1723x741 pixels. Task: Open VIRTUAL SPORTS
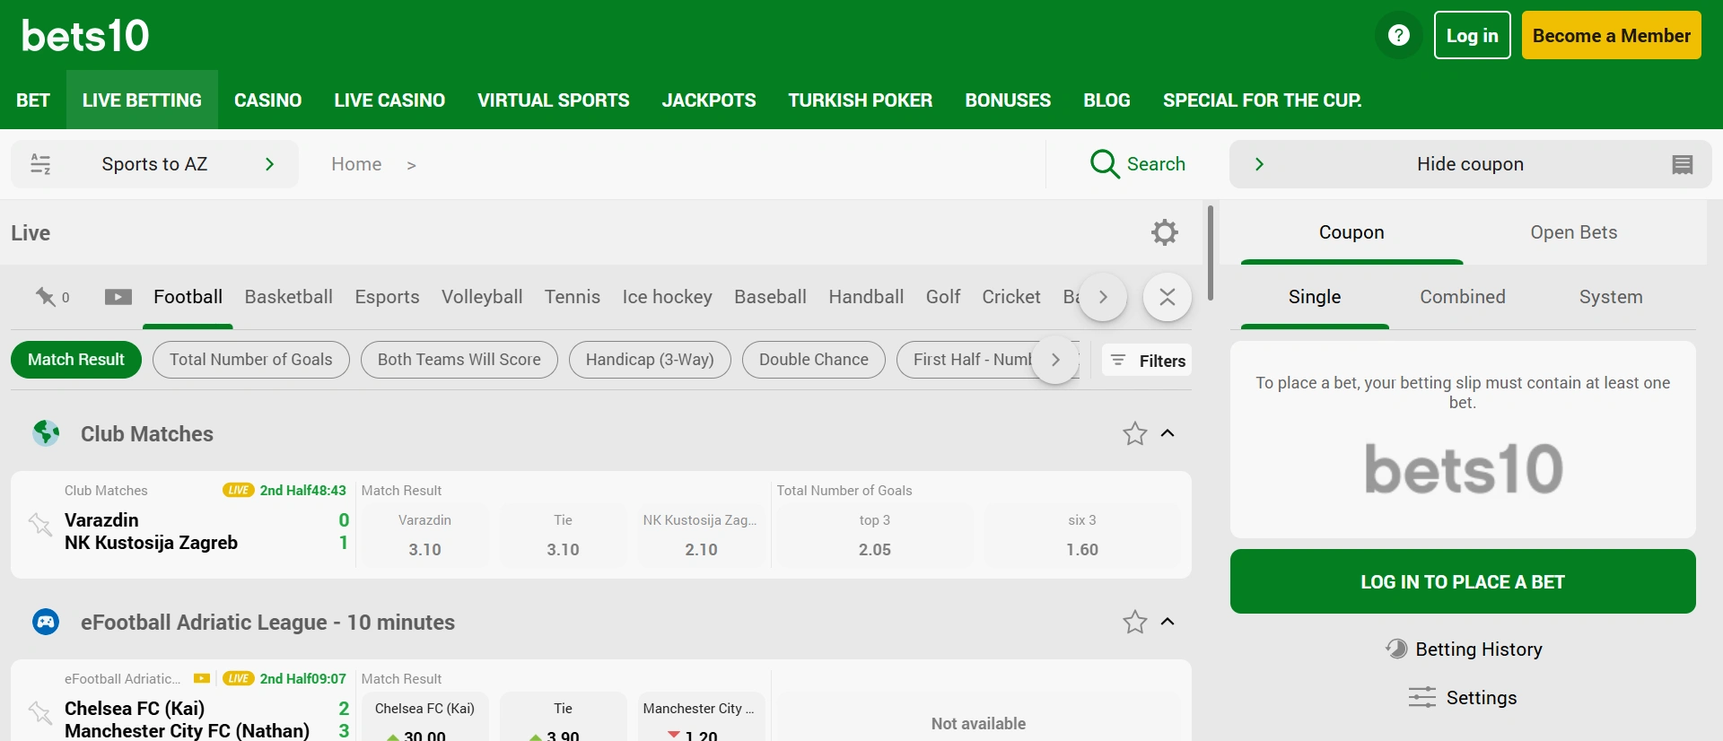click(x=554, y=100)
